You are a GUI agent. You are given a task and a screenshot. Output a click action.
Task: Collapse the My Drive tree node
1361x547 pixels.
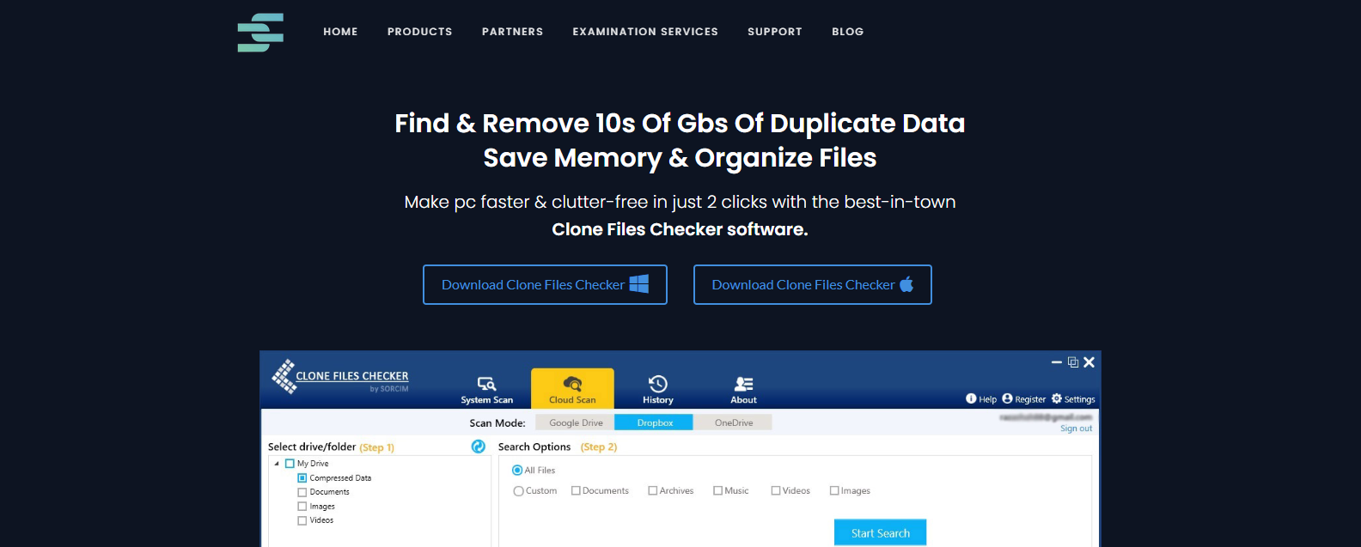277,464
